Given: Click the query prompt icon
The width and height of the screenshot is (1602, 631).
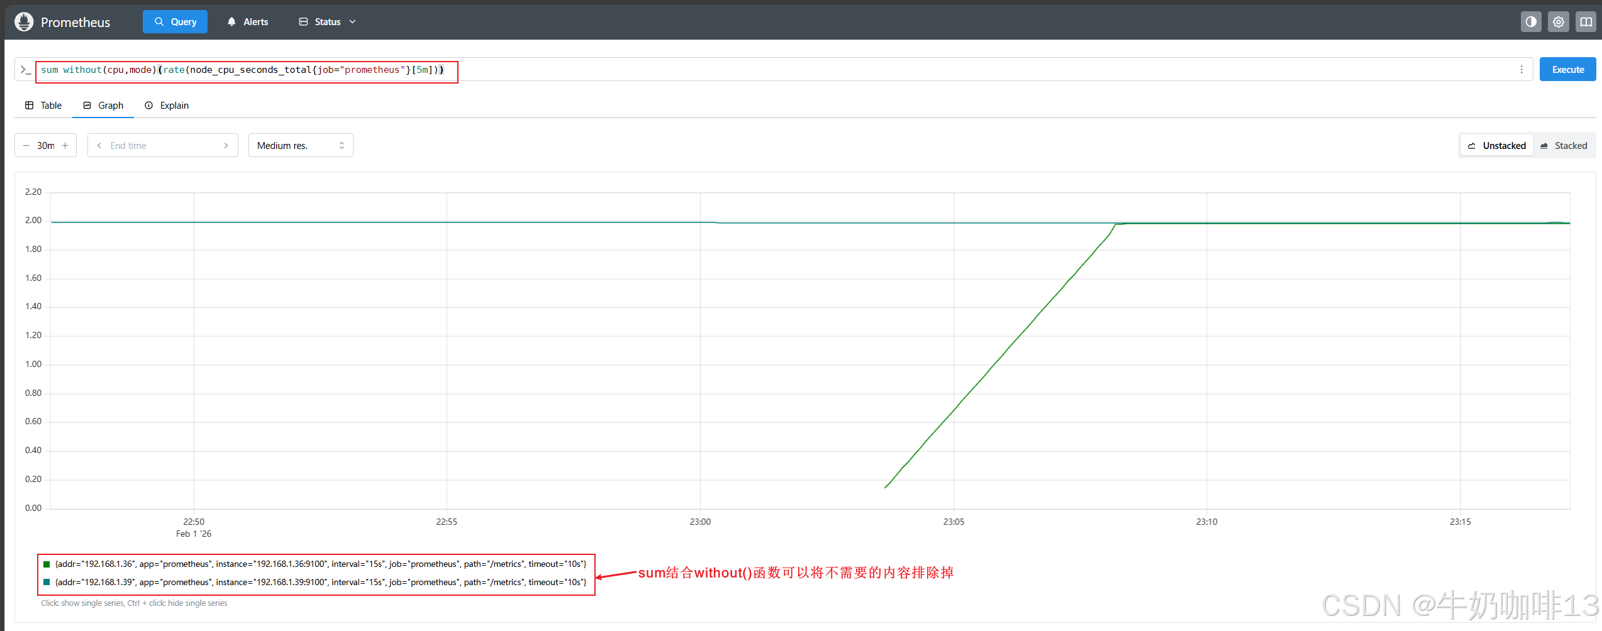Looking at the screenshot, I should click(25, 70).
